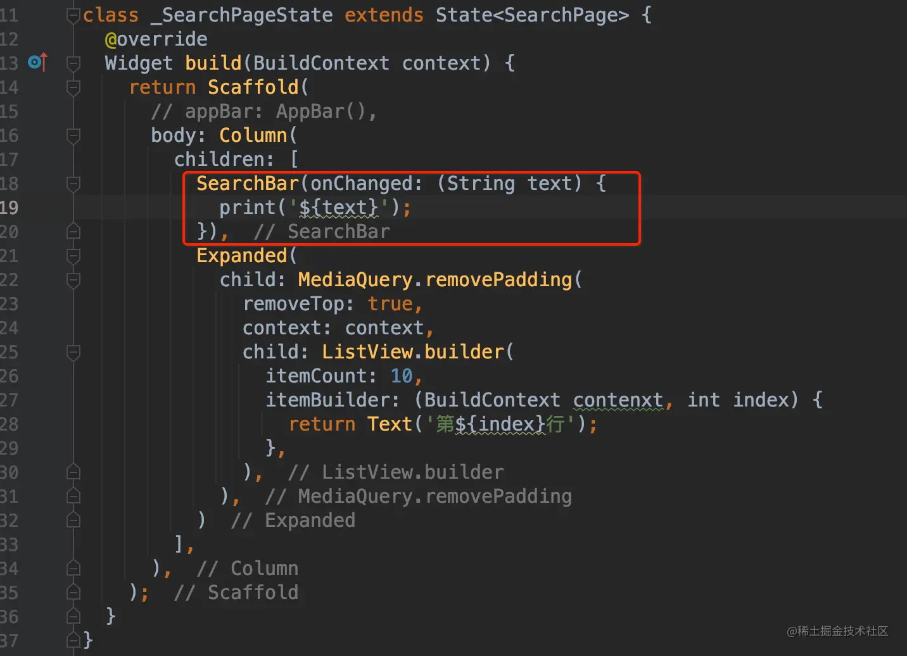Click the // Expanded closing comment
Viewport: 907px width, 656px height.
click(293, 520)
